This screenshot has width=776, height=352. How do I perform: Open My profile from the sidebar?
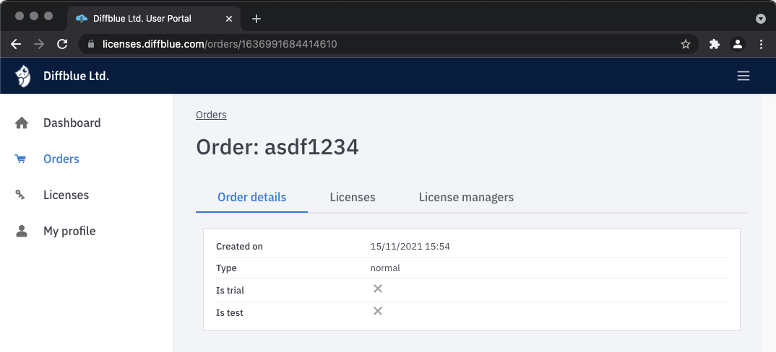pos(69,231)
